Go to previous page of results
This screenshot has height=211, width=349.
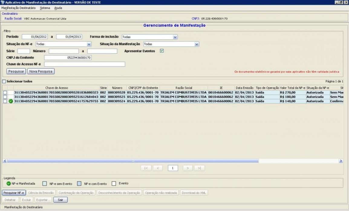pyautogui.click(x=158, y=168)
